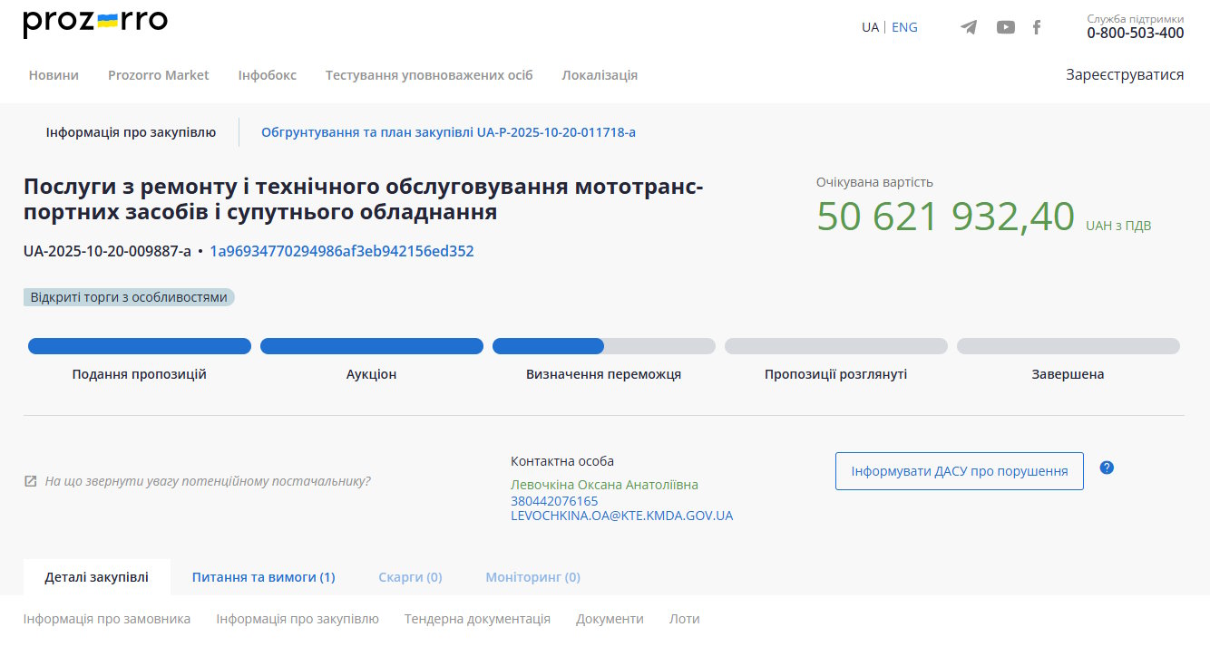Image resolution: width=1210 pixels, height=656 pixels.
Task: Open the Новини menu item
Action: (54, 75)
